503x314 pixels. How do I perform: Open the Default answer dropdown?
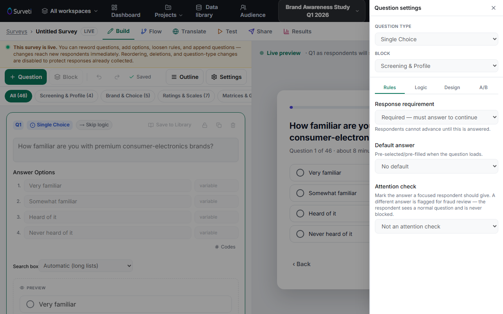437,166
